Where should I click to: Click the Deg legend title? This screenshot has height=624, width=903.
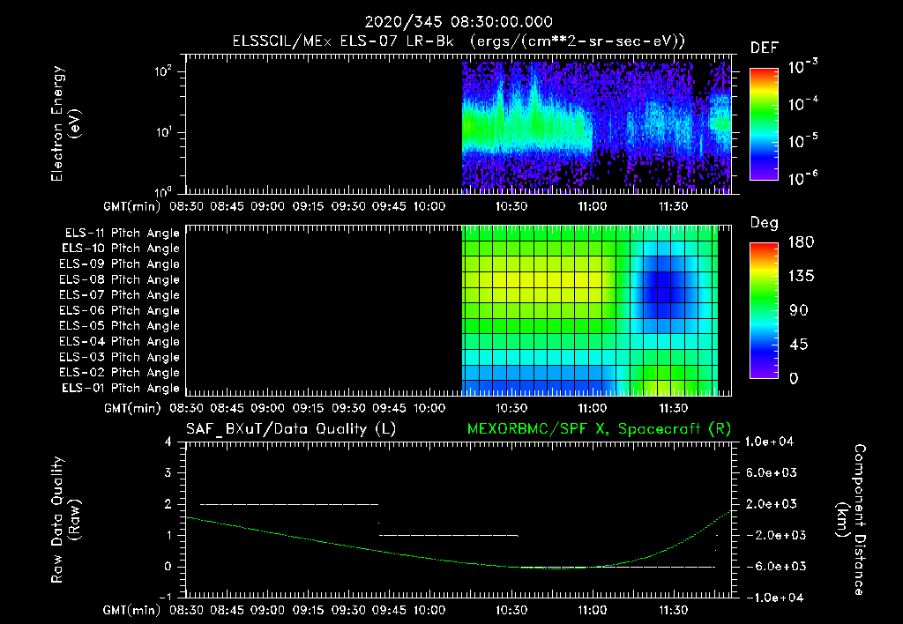[x=765, y=223]
